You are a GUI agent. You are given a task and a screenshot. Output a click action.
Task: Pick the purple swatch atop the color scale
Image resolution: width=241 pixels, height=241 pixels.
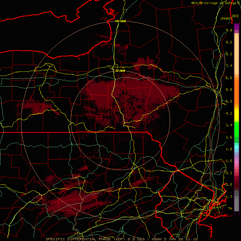(236, 27)
